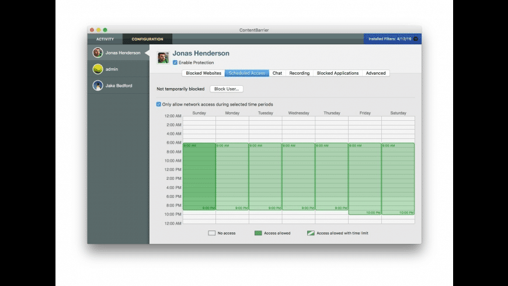The image size is (508, 286).
Task: Select Sunday's green allowed access block
Action: pyautogui.click(x=199, y=176)
